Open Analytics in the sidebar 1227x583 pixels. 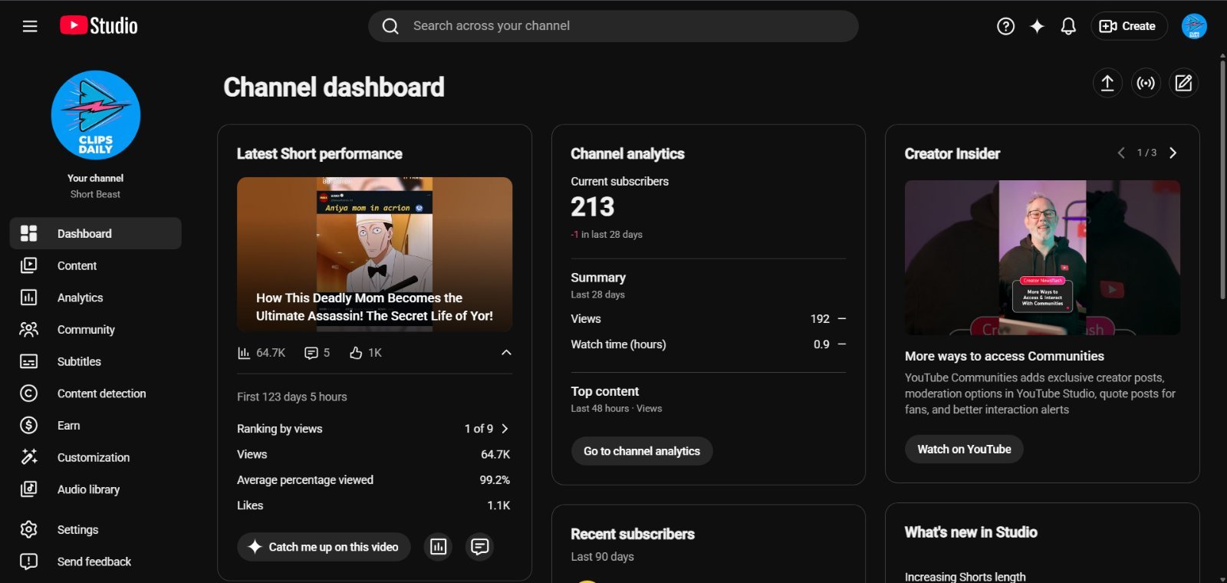pyautogui.click(x=96, y=298)
